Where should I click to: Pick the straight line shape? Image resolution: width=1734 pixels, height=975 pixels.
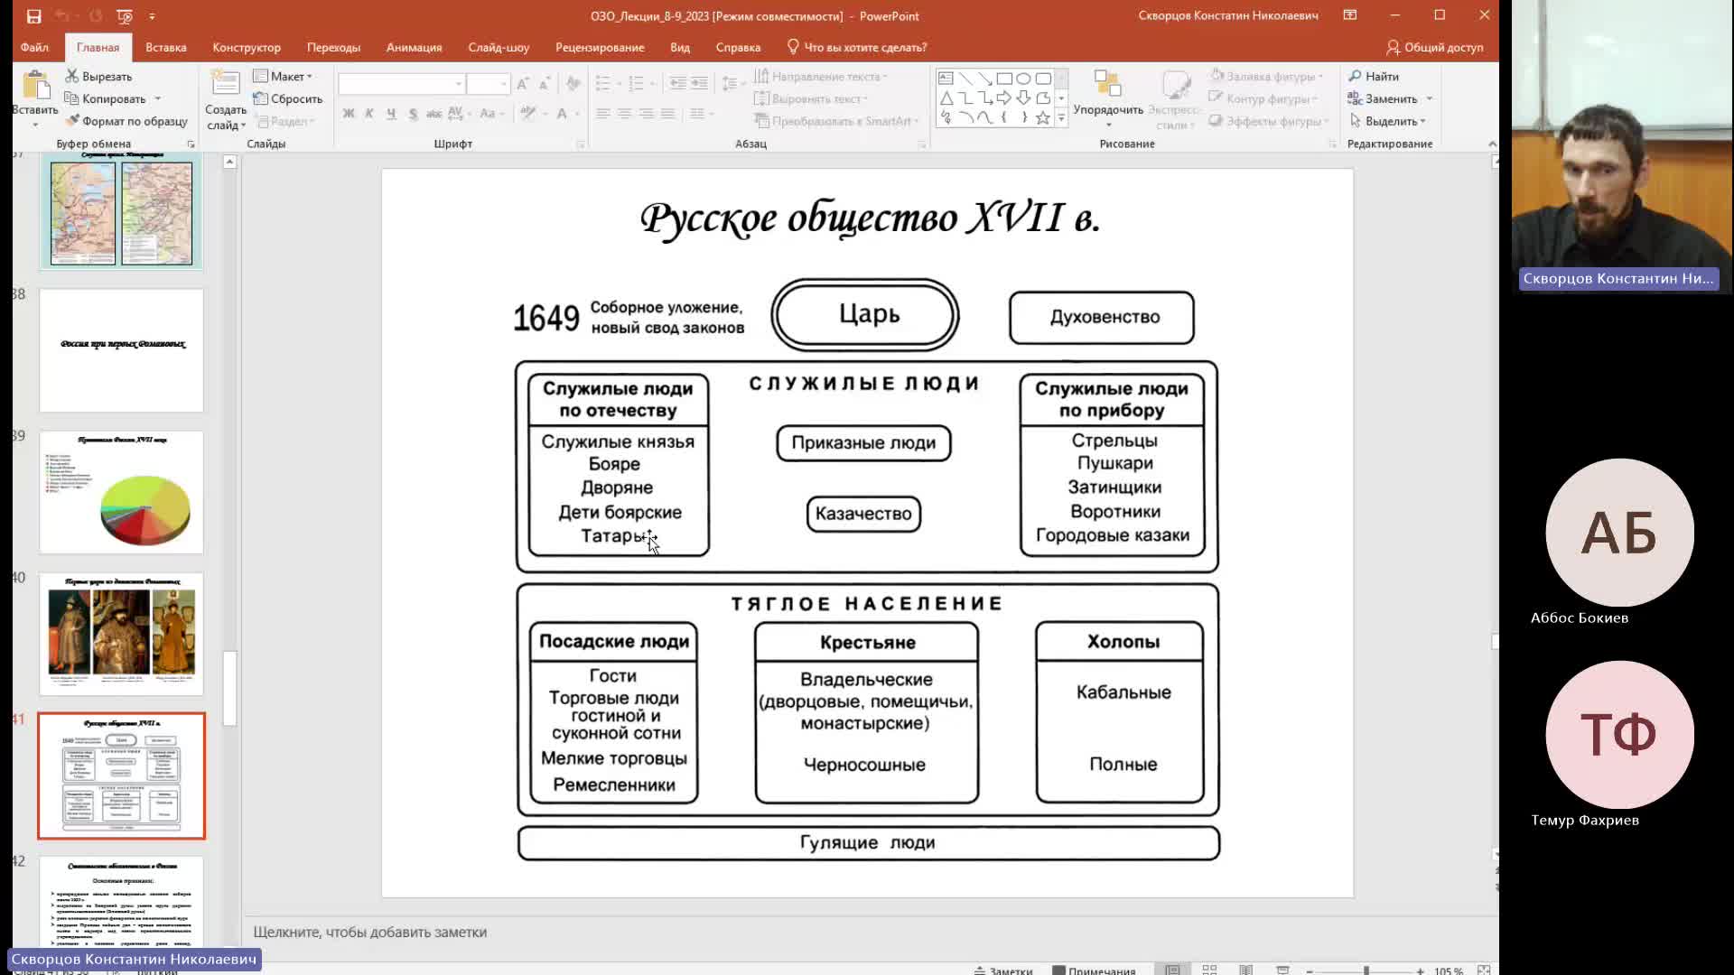[x=965, y=79]
